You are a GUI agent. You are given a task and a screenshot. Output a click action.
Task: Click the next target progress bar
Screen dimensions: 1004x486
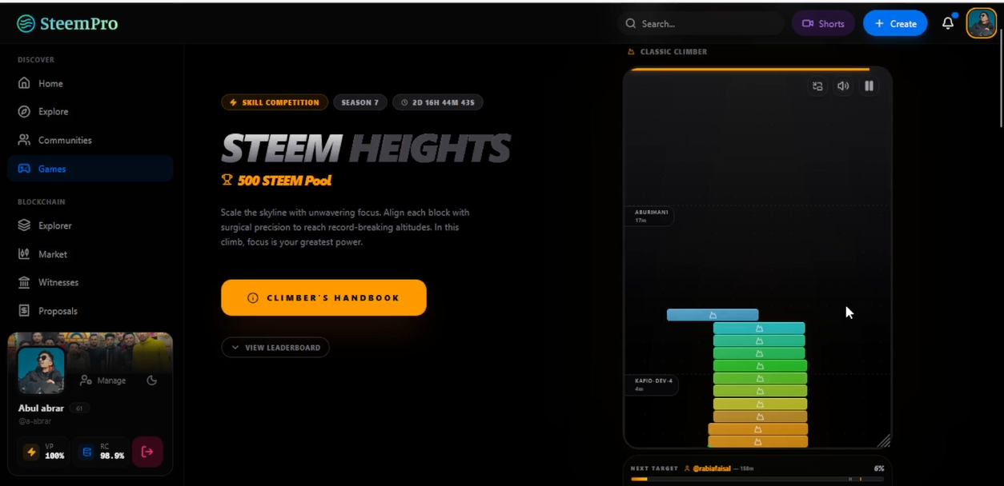click(x=757, y=479)
